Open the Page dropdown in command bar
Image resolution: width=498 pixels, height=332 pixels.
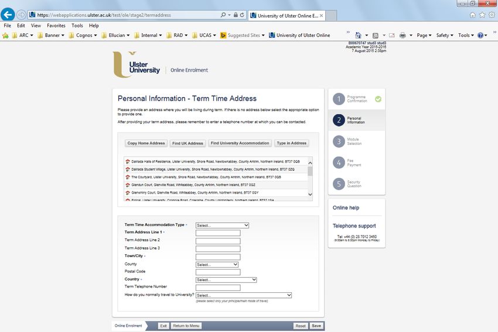424,36
